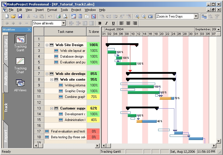Zoom out with the minus magnifier
This screenshot has width=223, height=155.
point(144,16)
